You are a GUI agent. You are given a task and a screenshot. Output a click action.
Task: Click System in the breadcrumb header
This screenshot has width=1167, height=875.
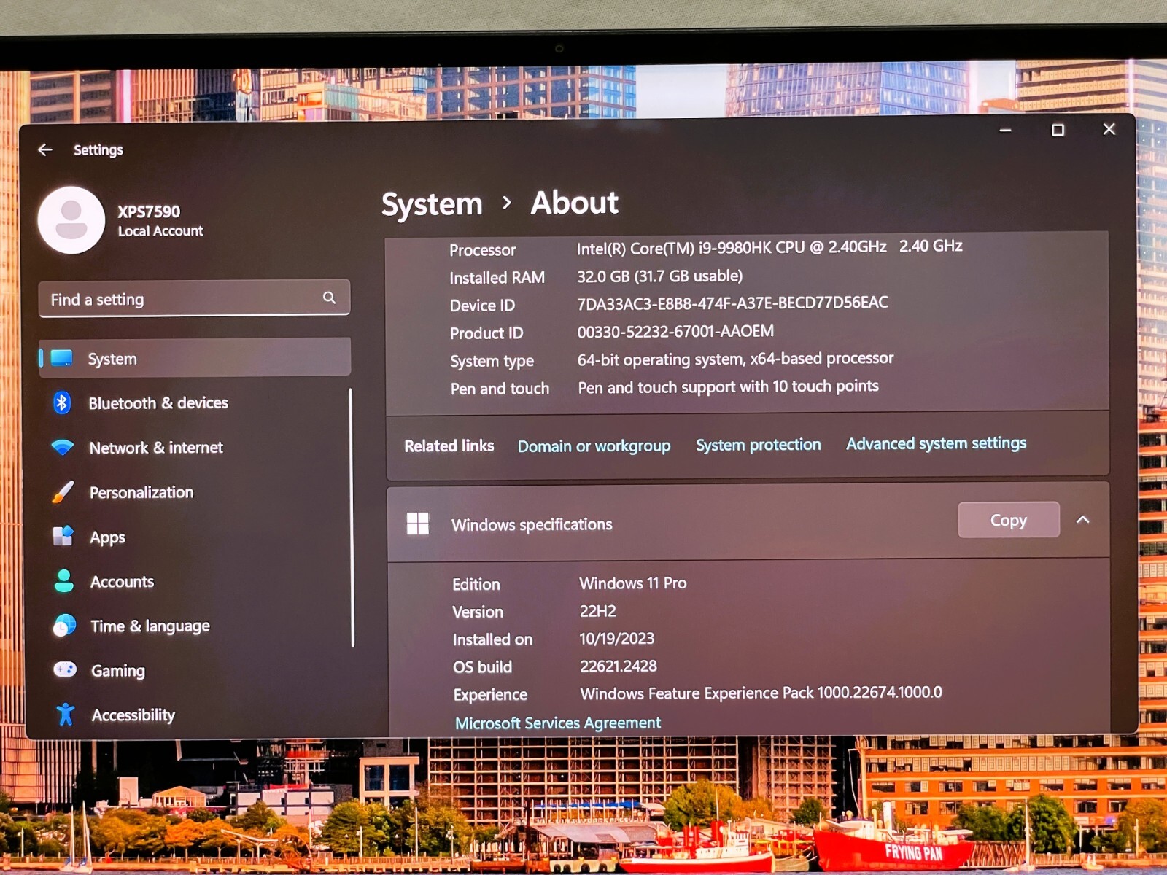click(x=432, y=204)
